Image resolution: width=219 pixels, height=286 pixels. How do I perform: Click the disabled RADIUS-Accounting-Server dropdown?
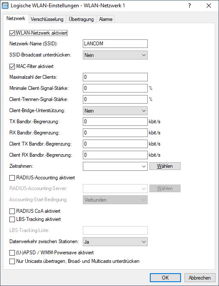115,189
